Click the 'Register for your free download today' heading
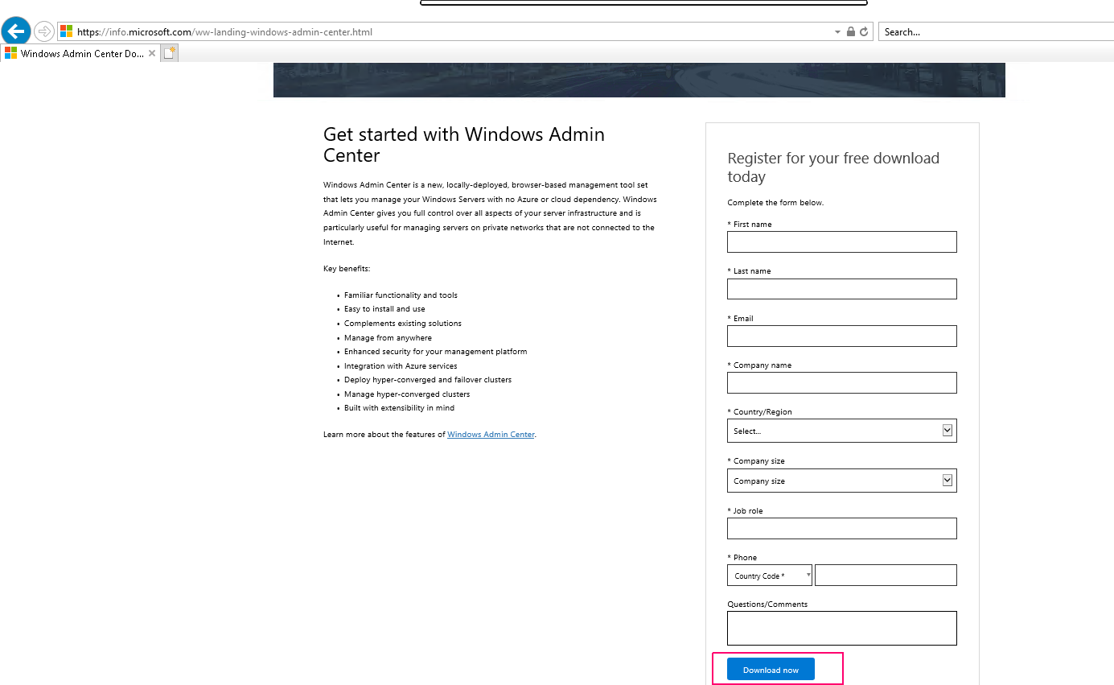 click(x=833, y=167)
